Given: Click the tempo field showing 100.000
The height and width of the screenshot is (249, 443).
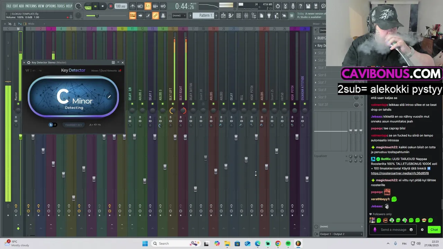Looking at the screenshot, I should coord(120,6).
